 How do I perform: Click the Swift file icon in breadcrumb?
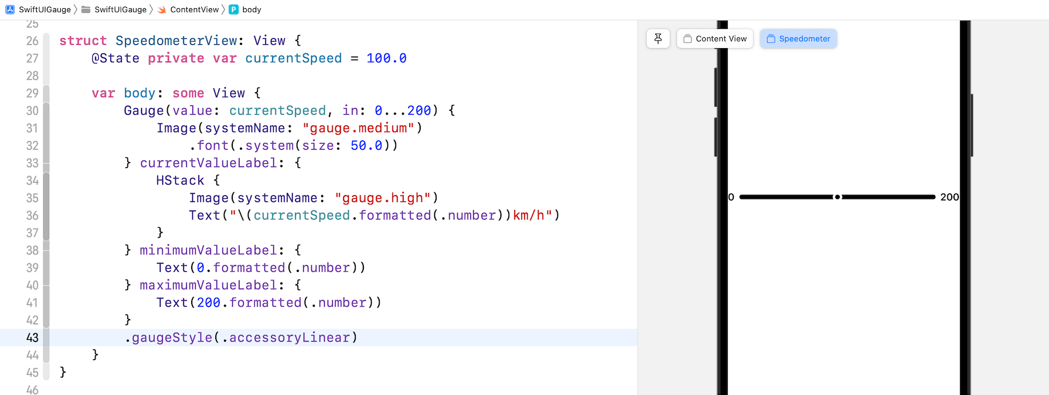point(162,9)
